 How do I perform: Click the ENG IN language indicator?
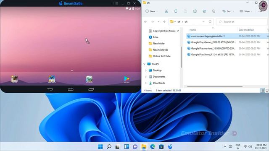pyautogui.click(x=238, y=147)
